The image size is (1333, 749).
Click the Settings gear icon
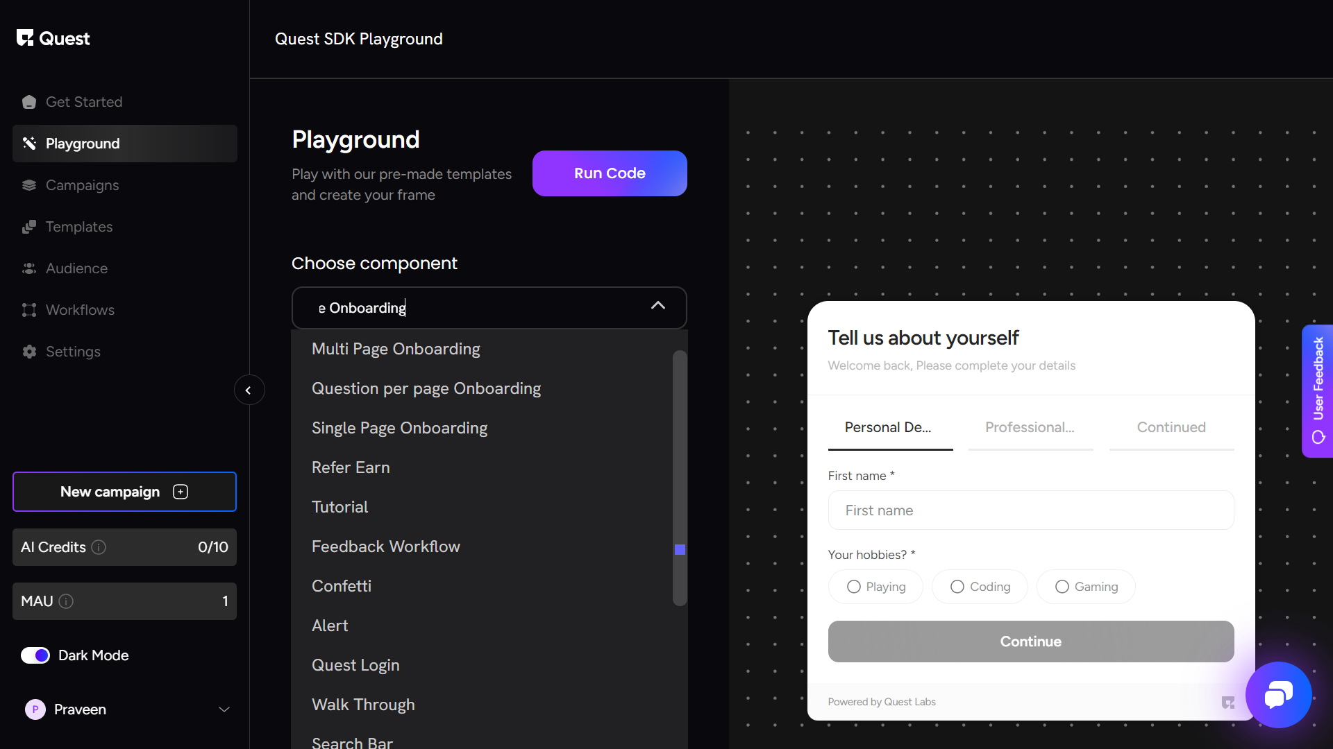click(x=29, y=352)
